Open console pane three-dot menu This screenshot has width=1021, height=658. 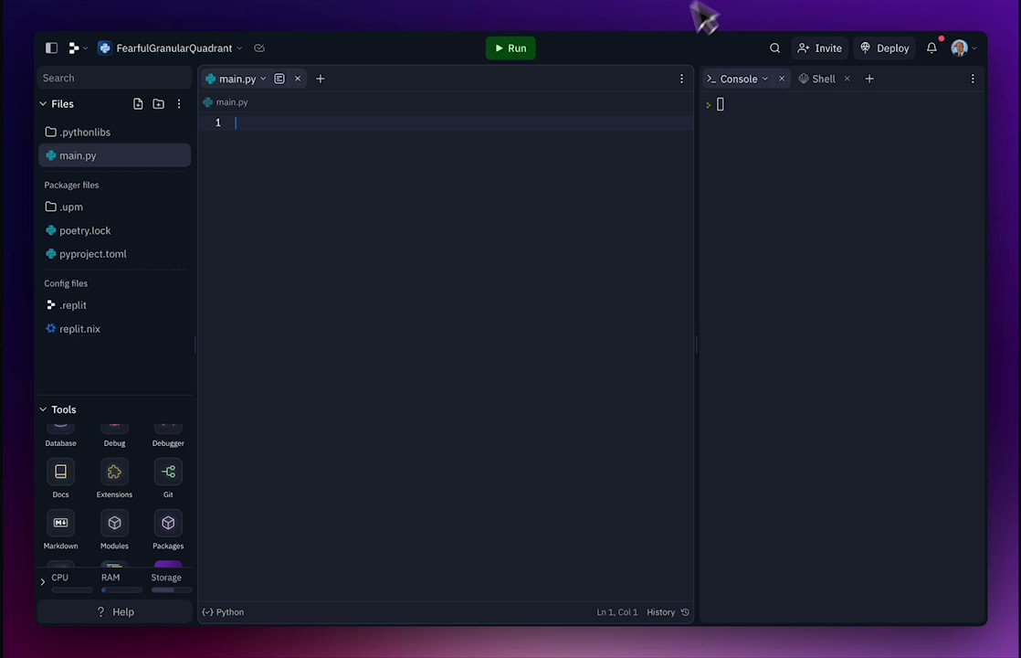[973, 79]
